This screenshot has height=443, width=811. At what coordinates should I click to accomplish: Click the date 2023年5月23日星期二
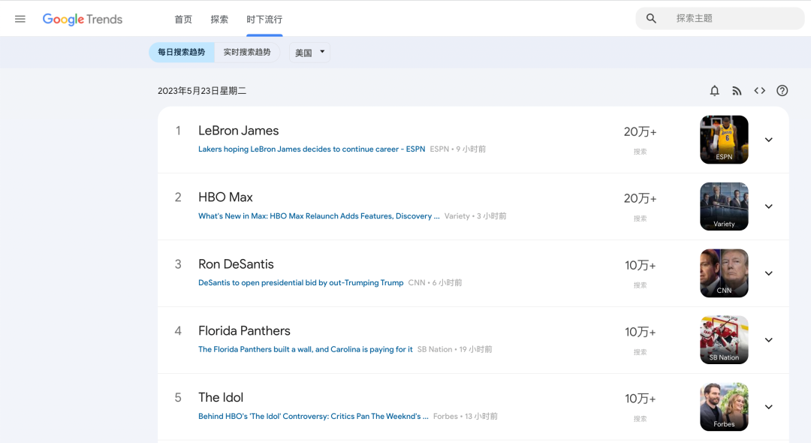click(x=202, y=91)
